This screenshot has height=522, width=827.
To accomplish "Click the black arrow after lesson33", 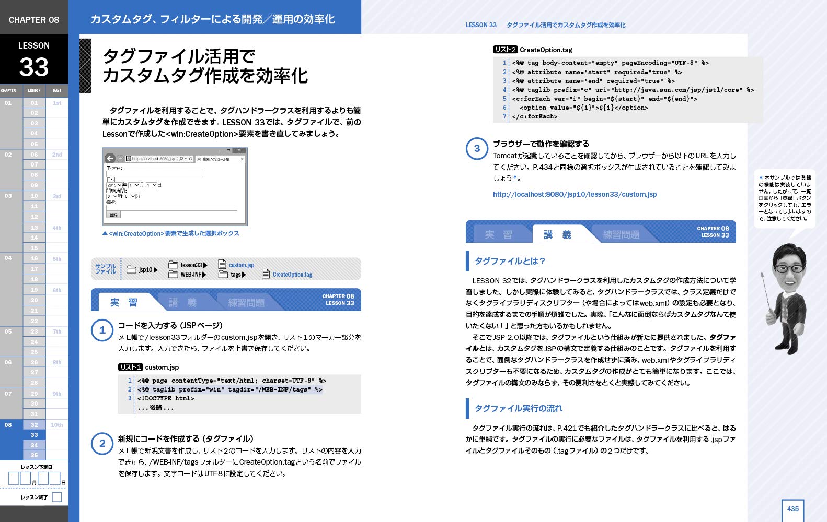I will (205, 265).
